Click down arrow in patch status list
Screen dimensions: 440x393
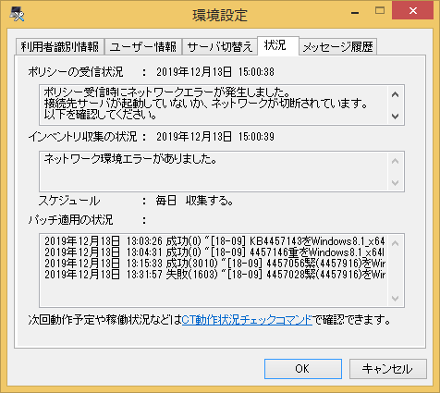(396, 299)
